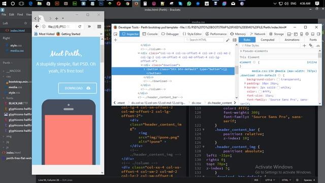
Task: Click the site information icon in Firefox address bar
Action: pos(44,26)
